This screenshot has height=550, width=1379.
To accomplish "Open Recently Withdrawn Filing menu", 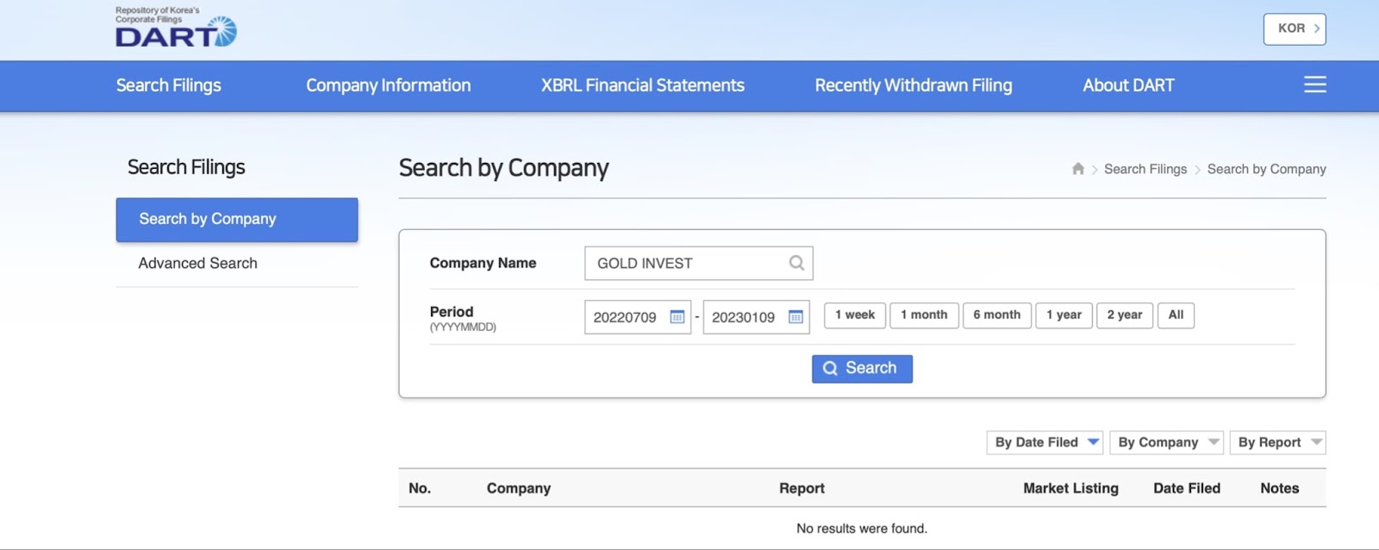I will point(914,85).
